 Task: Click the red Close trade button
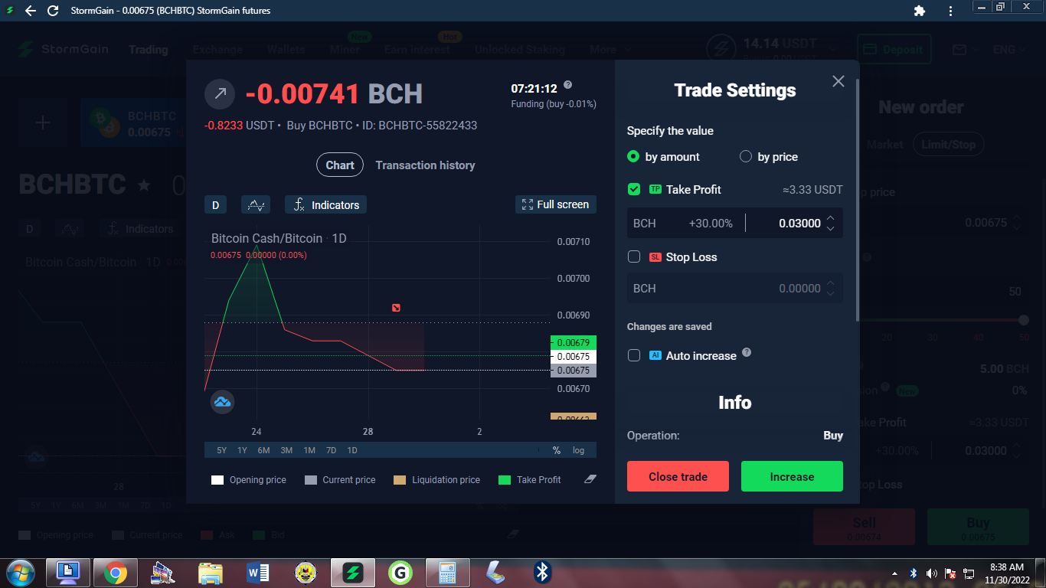[x=678, y=476]
